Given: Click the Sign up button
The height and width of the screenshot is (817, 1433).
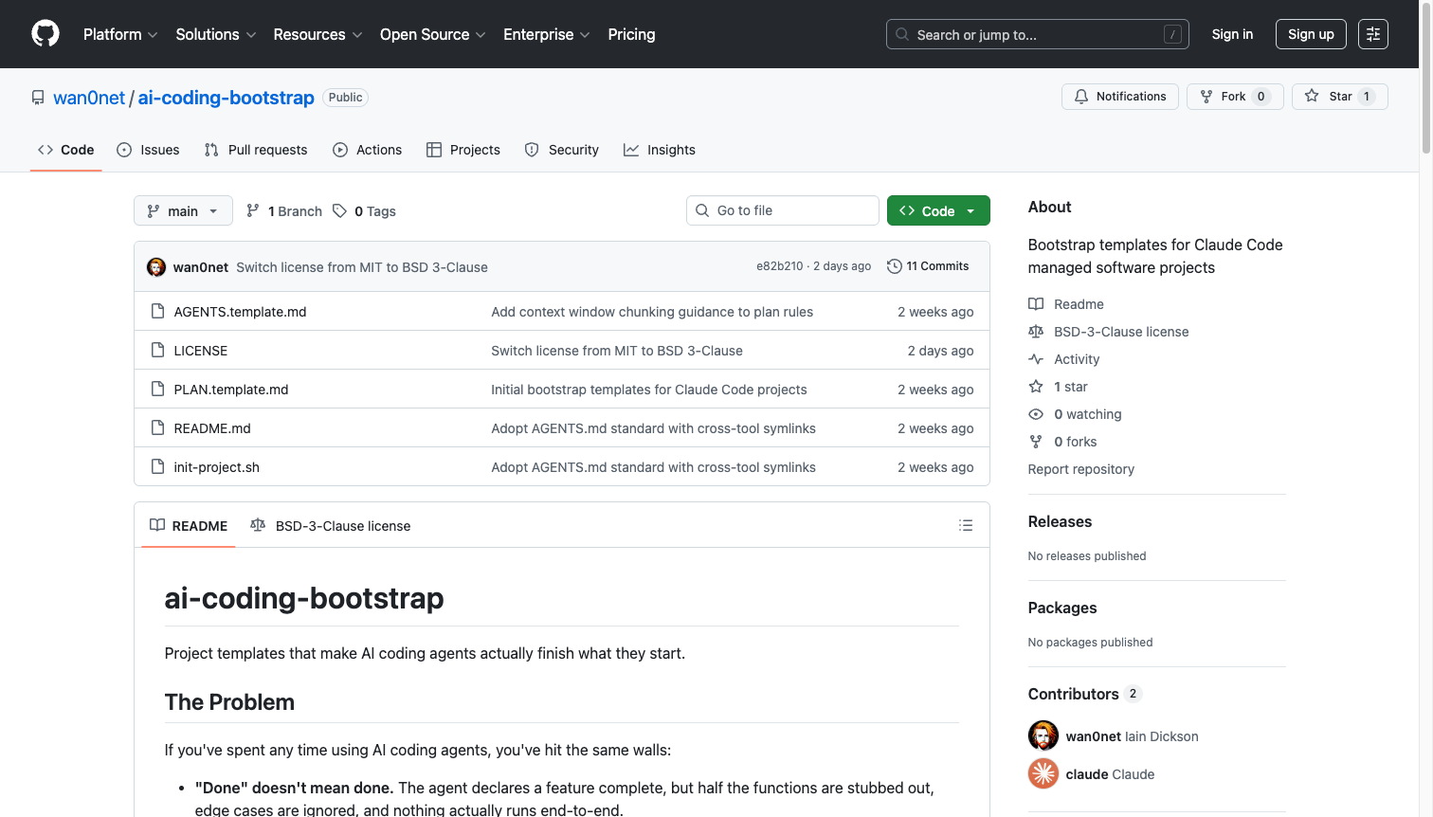Looking at the screenshot, I should pos(1311,34).
